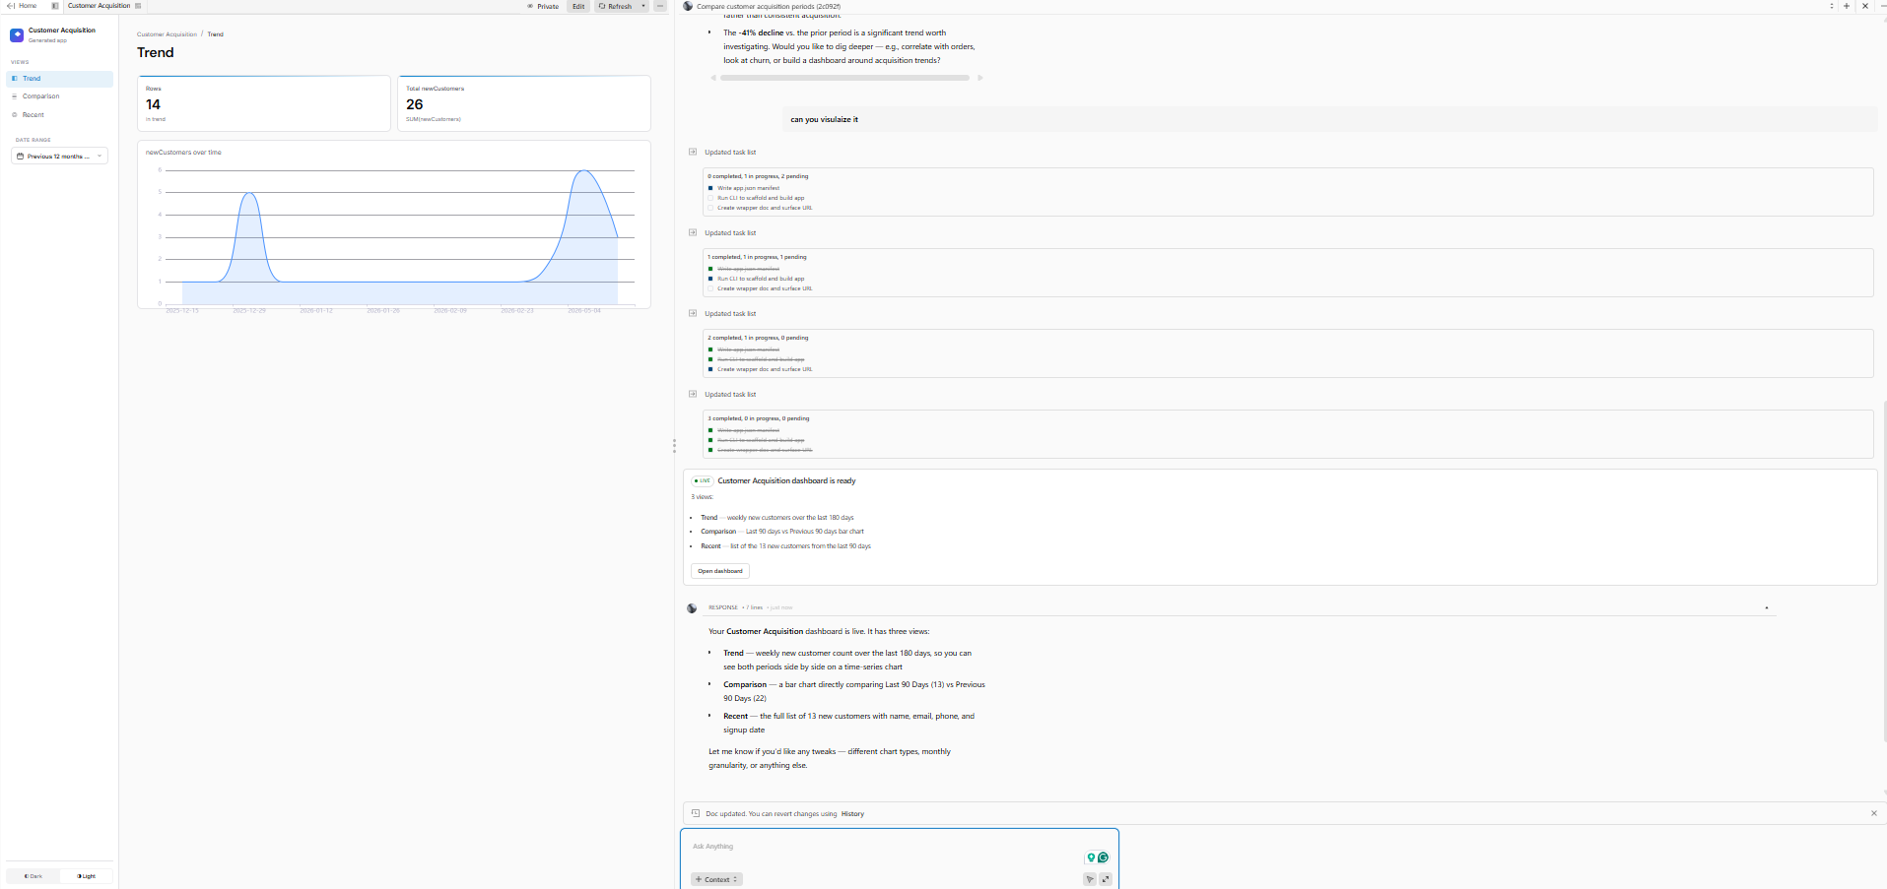Click the Recent entry in ready card
This screenshot has height=889, width=1887.
[x=785, y=546]
